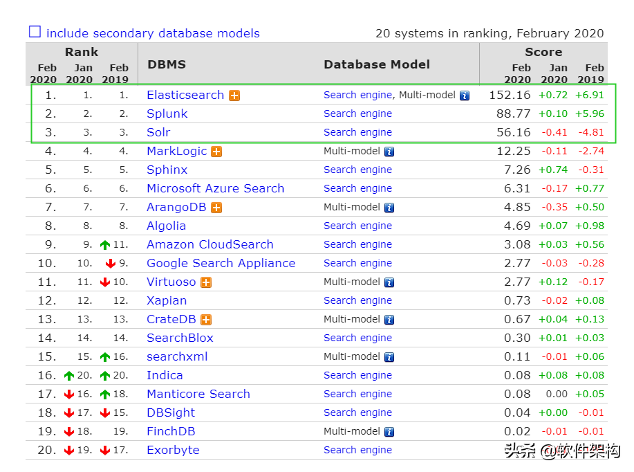Click the Splunk score 88.77
The width and height of the screenshot is (634, 472).
513,114
